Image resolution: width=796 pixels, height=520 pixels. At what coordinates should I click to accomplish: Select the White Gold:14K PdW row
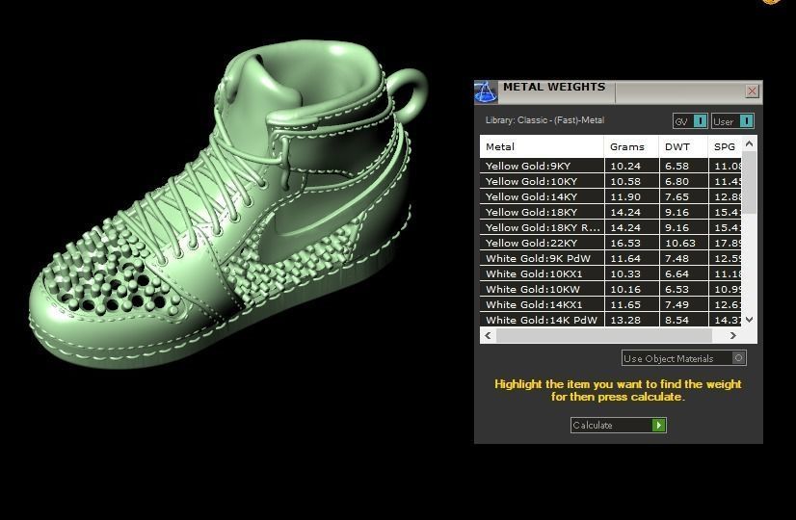tap(611, 320)
